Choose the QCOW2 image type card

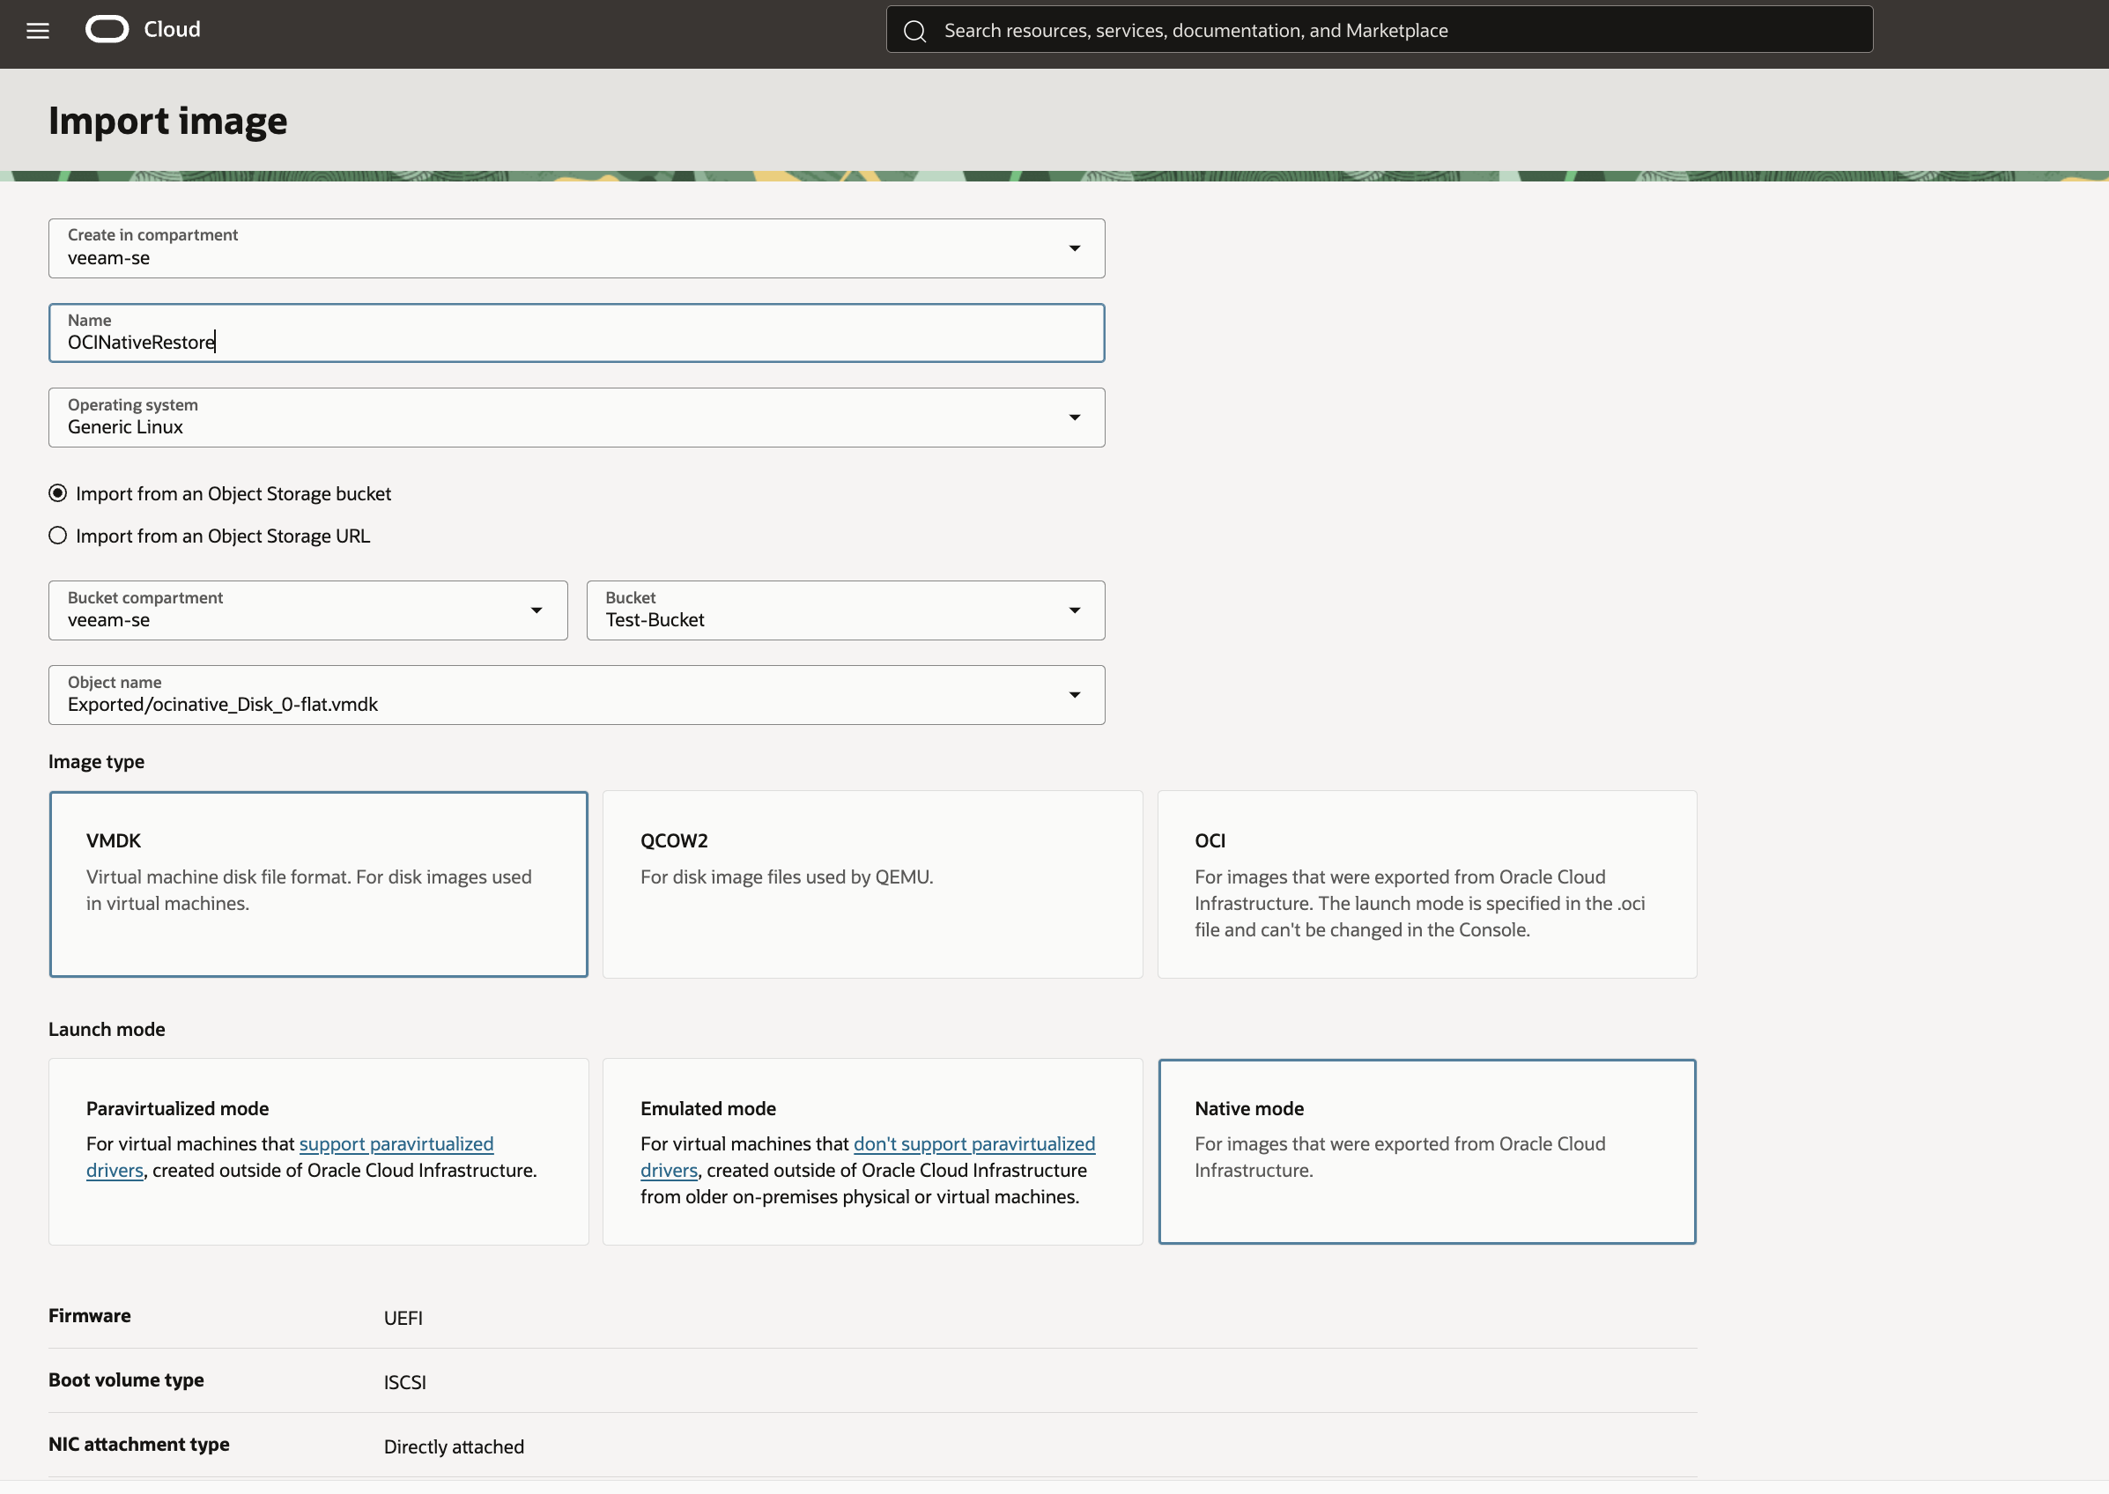(872, 884)
